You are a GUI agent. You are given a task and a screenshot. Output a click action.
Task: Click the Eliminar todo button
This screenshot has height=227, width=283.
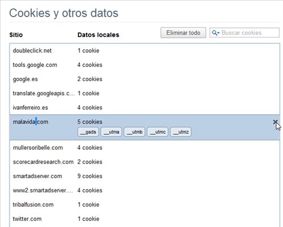(183, 33)
